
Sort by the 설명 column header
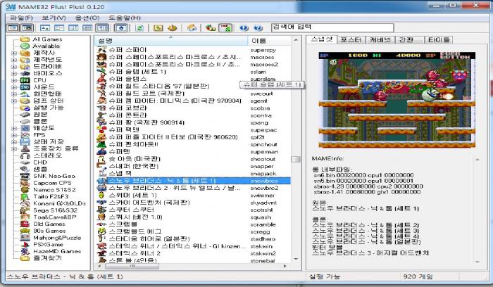(x=170, y=41)
